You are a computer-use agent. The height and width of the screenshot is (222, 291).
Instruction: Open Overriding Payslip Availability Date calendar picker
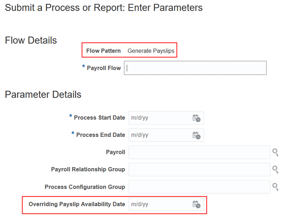tap(196, 204)
